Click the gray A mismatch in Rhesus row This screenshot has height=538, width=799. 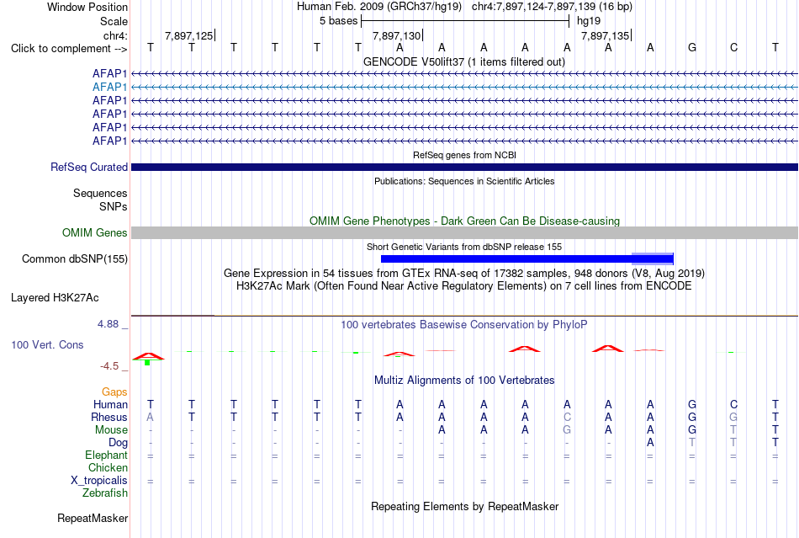[150, 417]
